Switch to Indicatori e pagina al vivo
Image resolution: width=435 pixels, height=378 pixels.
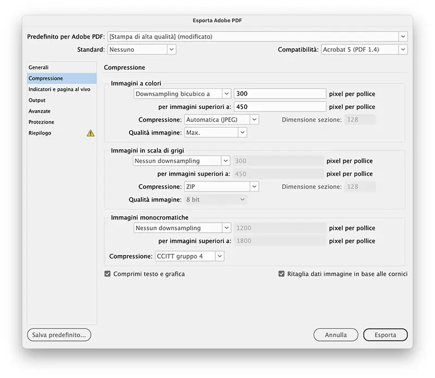click(x=59, y=89)
